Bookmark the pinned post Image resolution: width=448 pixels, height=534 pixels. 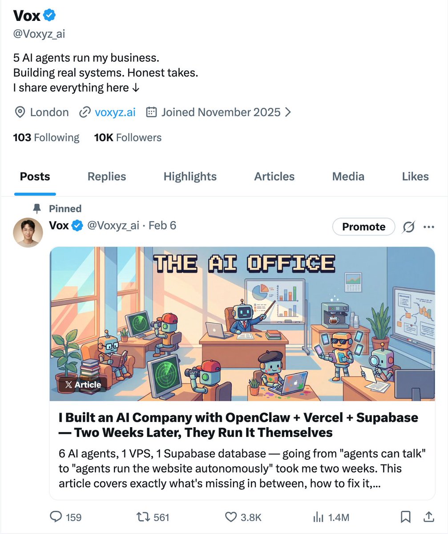(405, 517)
